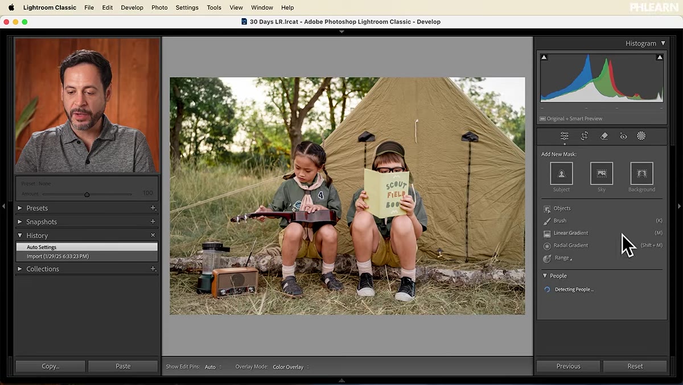Collapse the Histogram panel
The height and width of the screenshot is (385, 683).
(663, 43)
